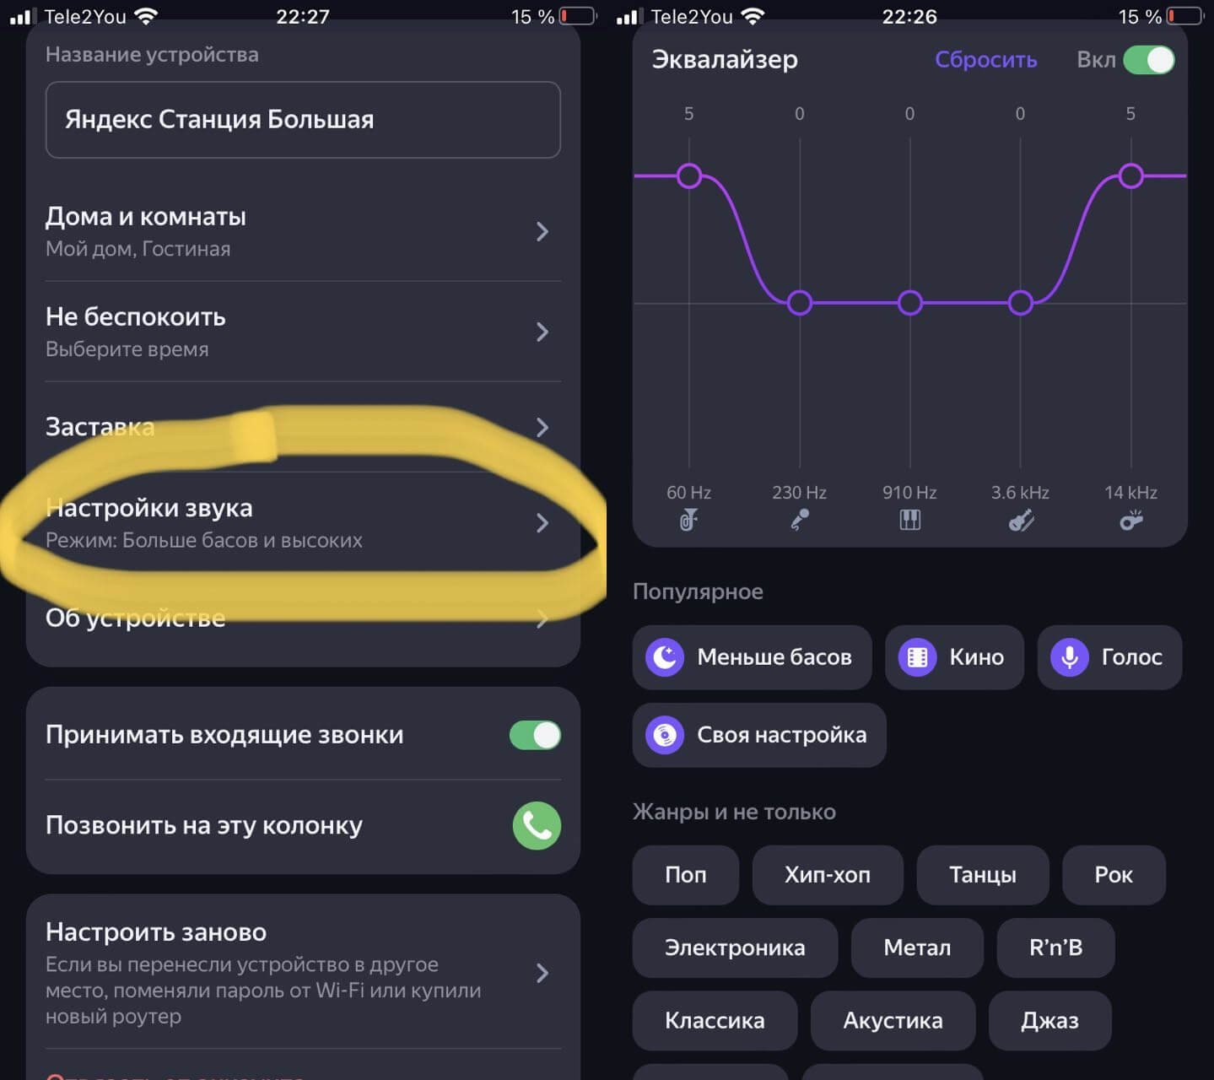The width and height of the screenshot is (1214, 1080).
Task: Tap the whistle icon under 14 kHz
Action: tap(1131, 520)
